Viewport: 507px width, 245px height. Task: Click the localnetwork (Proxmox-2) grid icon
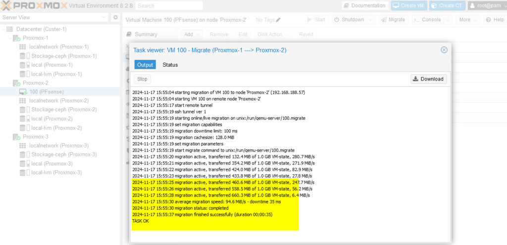pyautogui.click(x=22, y=101)
